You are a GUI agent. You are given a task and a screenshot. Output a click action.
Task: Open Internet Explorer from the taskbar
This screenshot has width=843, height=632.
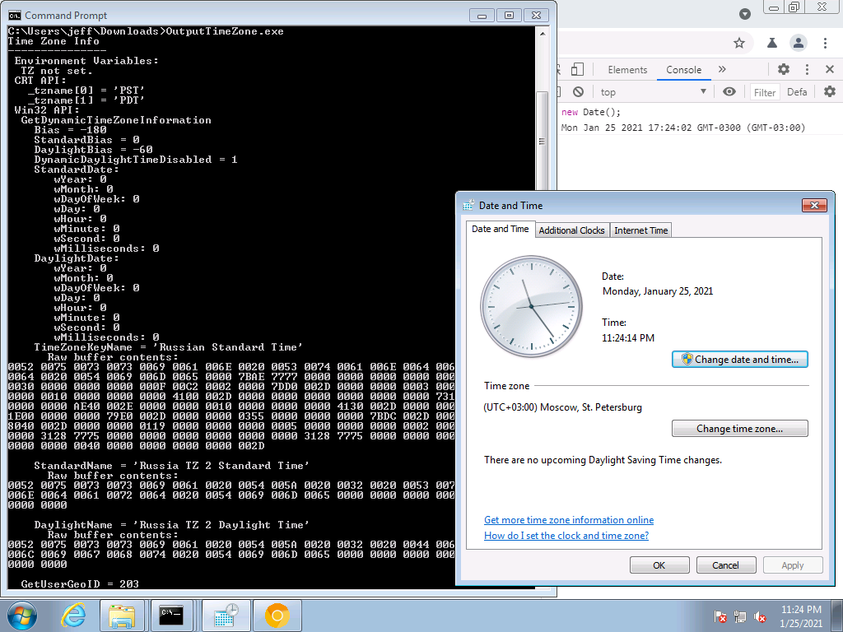(x=74, y=615)
